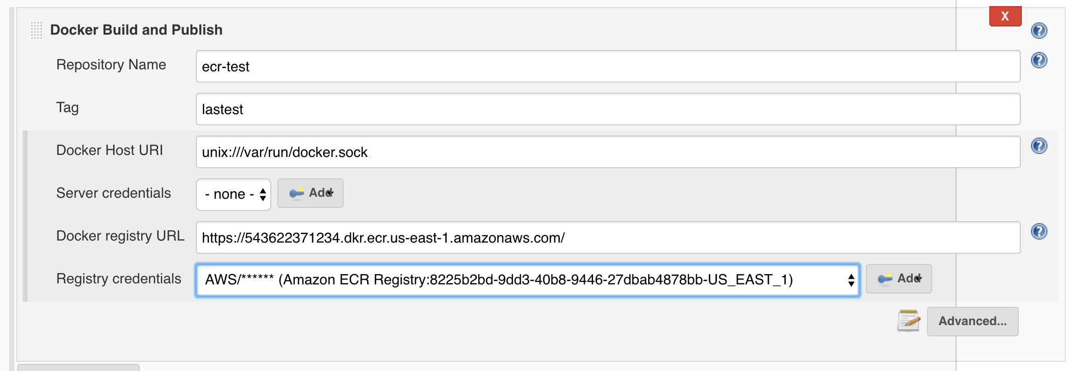Screen dimensions: 1079x371
Task: Grab the drag handle of the build step
Action: 35,31
